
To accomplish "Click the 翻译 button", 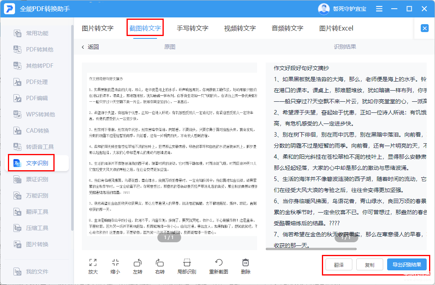I will coord(339,265).
